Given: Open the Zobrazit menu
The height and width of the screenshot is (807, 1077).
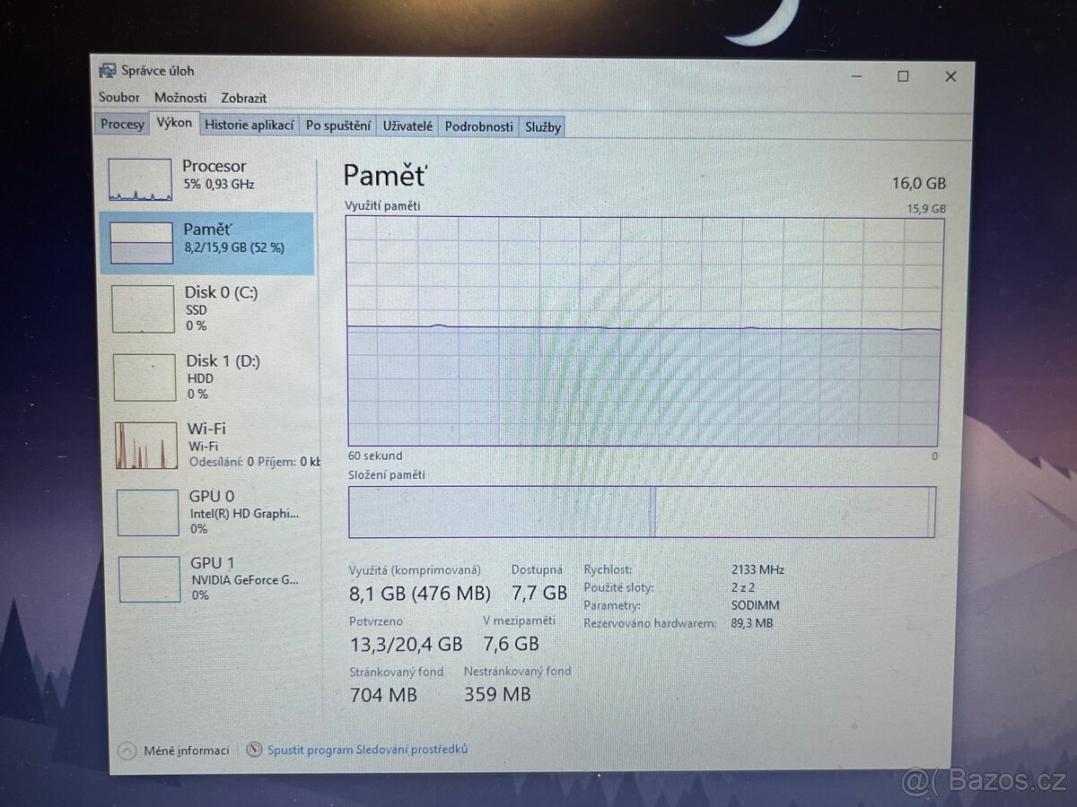Looking at the screenshot, I should pyautogui.click(x=243, y=98).
